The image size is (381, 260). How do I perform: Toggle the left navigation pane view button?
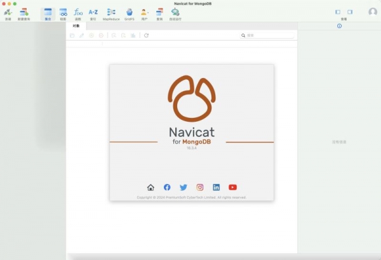[x=338, y=12]
